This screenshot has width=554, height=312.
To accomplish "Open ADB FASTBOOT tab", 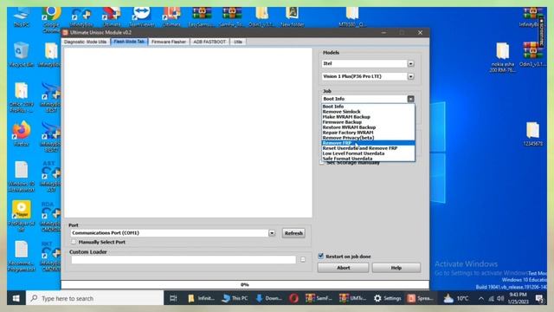I will 209,42.
